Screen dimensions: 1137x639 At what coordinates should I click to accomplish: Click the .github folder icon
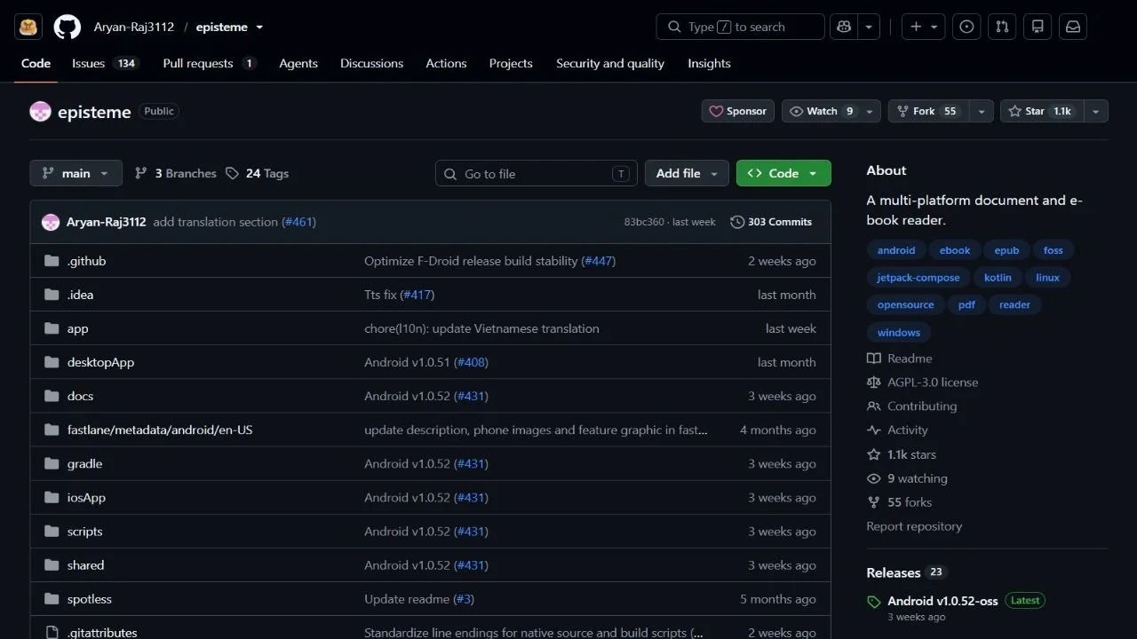click(52, 261)
